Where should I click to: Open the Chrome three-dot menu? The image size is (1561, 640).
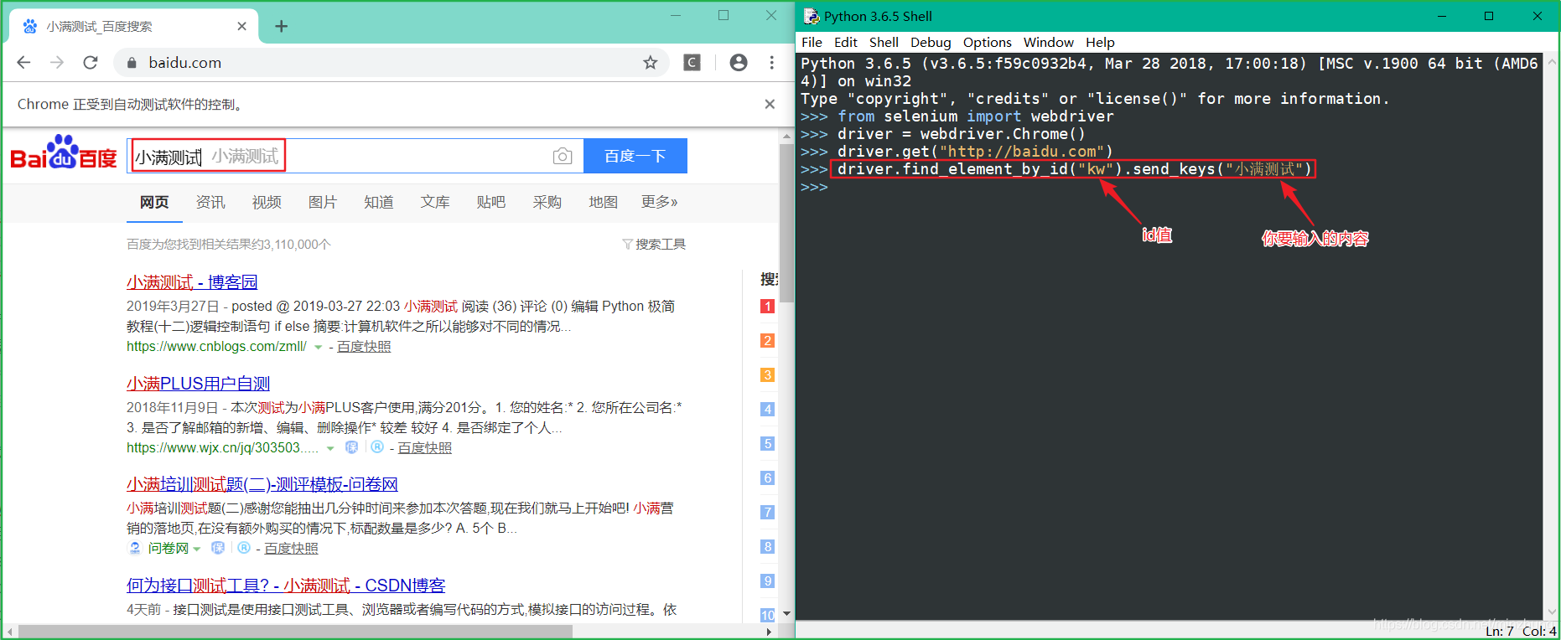(x=772, y=62)
